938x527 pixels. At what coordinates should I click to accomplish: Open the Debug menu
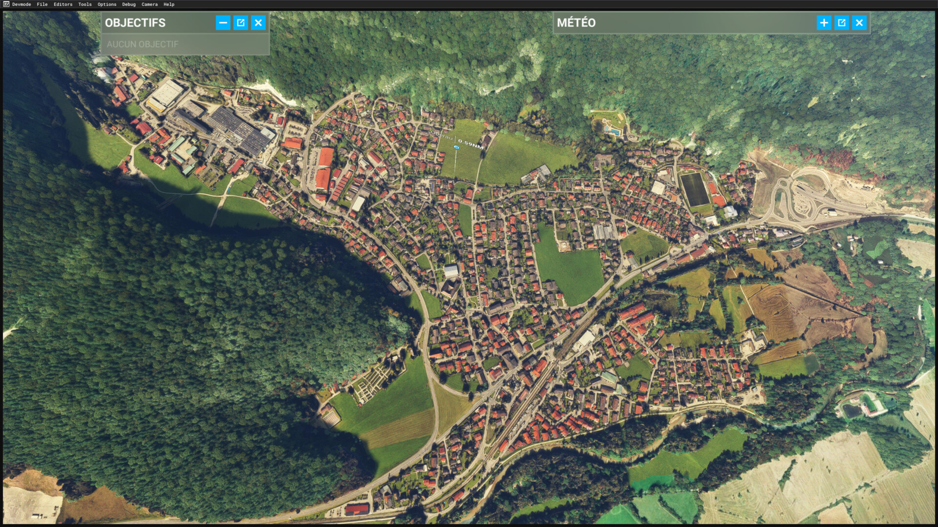(129, 4)
